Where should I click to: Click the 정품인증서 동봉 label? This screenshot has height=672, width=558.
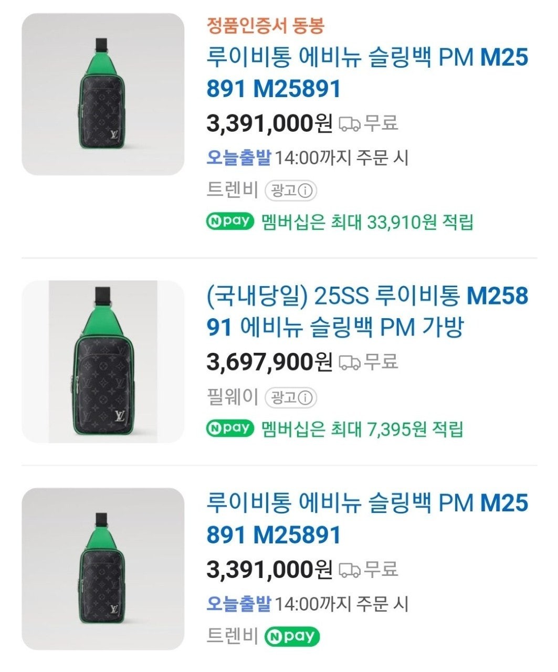[x=265, y=26]
